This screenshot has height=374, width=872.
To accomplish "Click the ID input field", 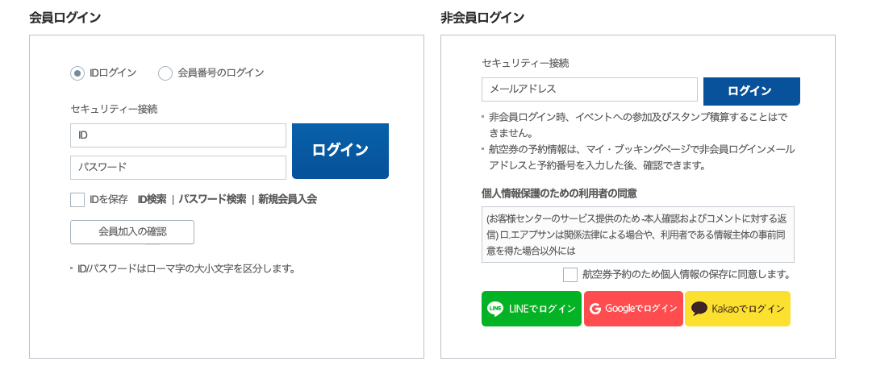I will (178, 135).
